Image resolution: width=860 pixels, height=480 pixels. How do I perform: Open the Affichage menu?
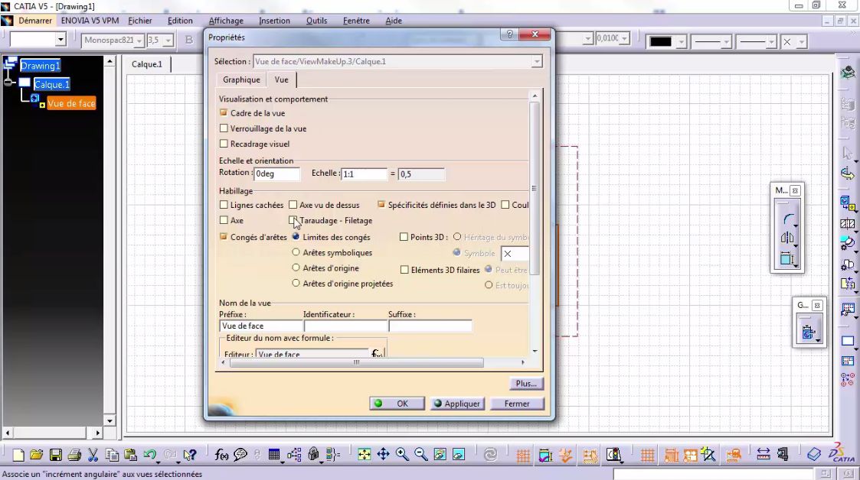tap(225, 21)
